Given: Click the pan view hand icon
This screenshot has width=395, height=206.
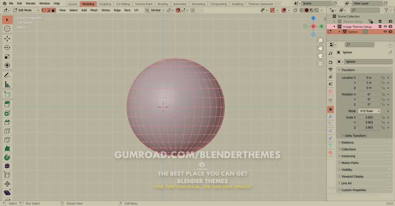Looking at the screenshot, I should coord(320,48).
